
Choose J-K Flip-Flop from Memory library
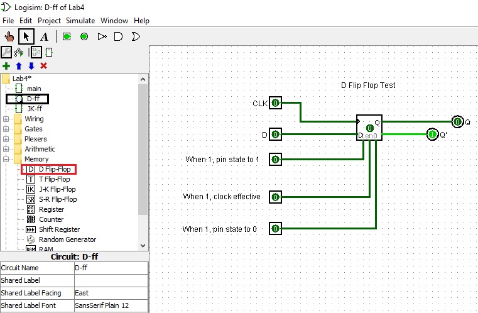pos(57,189)
